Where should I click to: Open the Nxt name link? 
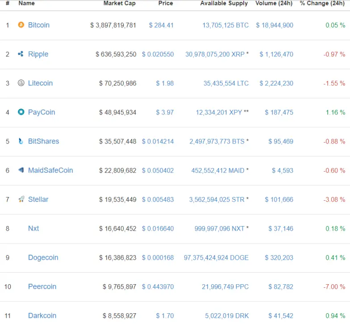click(x=34, y=228)
